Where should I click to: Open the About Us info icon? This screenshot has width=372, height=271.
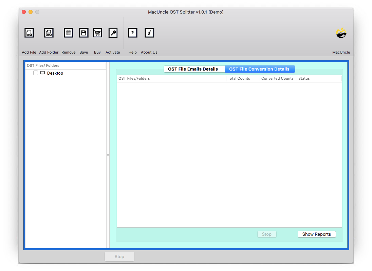tap(149, 33)
